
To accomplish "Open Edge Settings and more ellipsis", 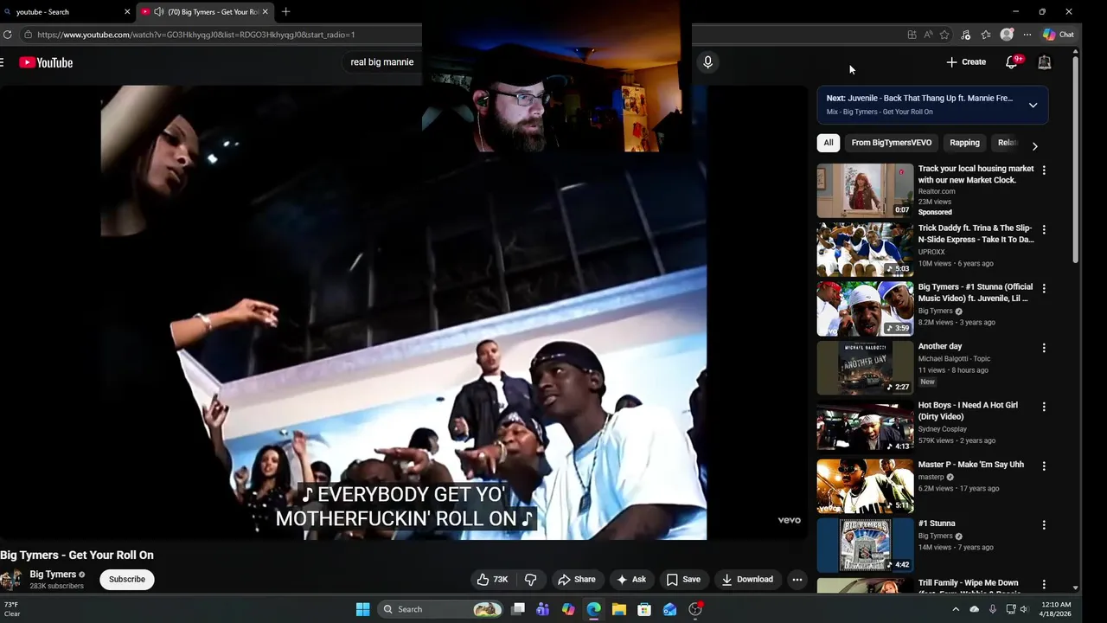I will (x=1027, y=35).
